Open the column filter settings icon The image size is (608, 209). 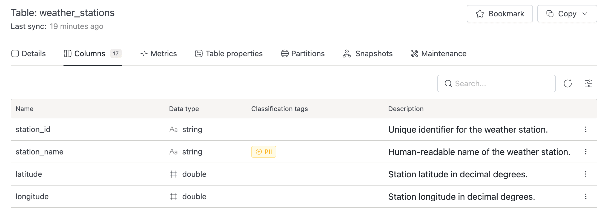588,83
